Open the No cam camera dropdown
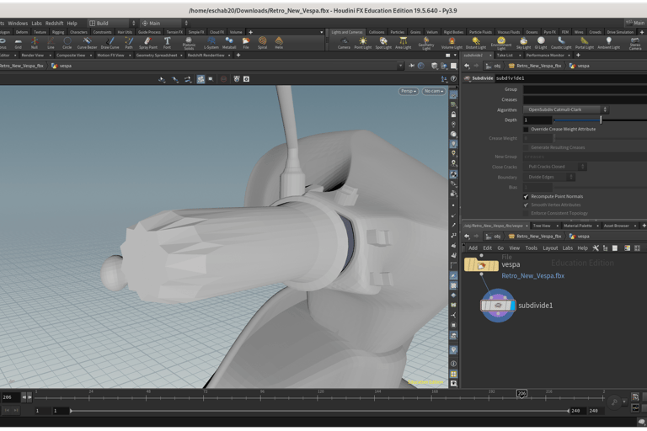This screenshot has height=431, width=647. tap(434, 91)
